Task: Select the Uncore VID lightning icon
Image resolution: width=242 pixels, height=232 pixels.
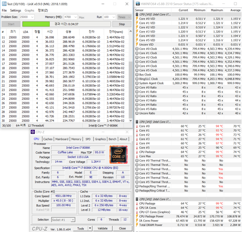Action: coord(137,45)
